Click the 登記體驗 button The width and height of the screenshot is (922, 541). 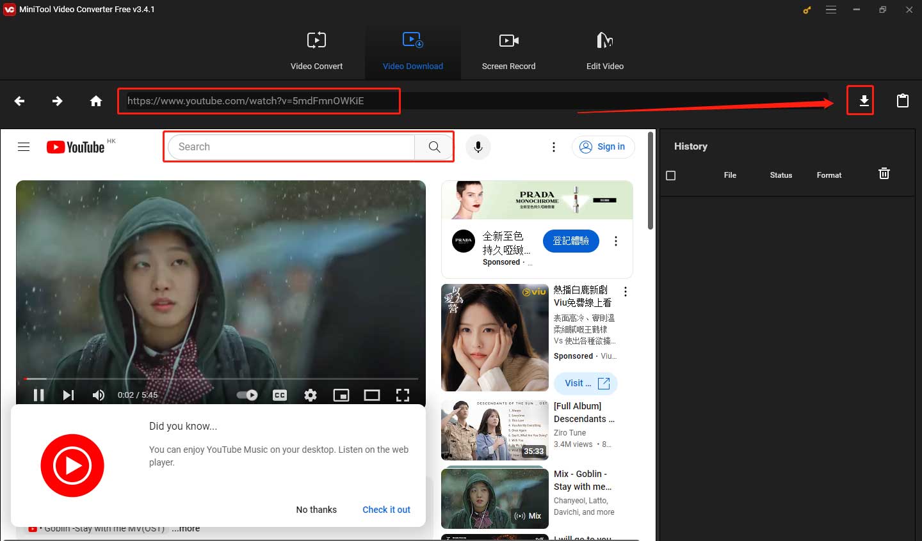(571, 240)
